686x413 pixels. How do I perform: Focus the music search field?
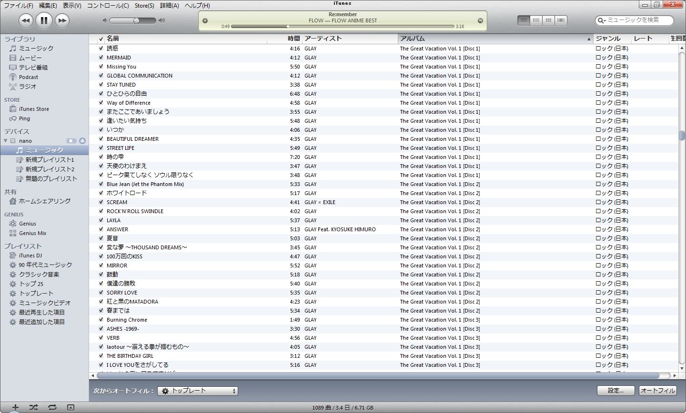click(635, 20)
